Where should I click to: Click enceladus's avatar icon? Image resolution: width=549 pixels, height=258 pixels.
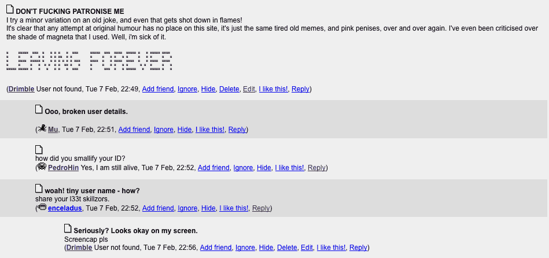(42, 207)
